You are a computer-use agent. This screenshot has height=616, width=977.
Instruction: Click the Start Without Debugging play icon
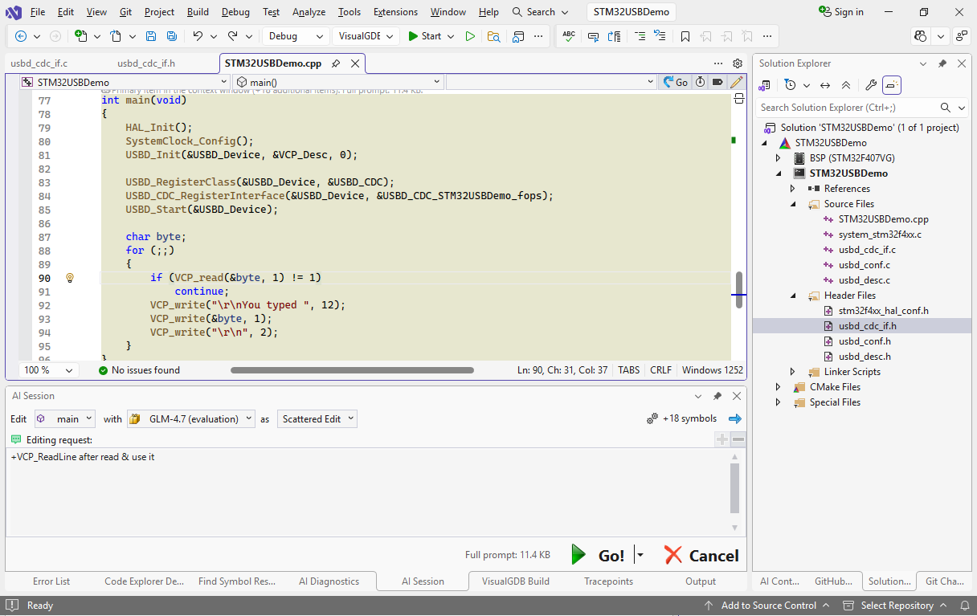point(470,36)
